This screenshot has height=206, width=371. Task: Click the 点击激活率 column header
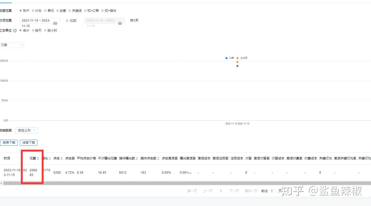170,158
